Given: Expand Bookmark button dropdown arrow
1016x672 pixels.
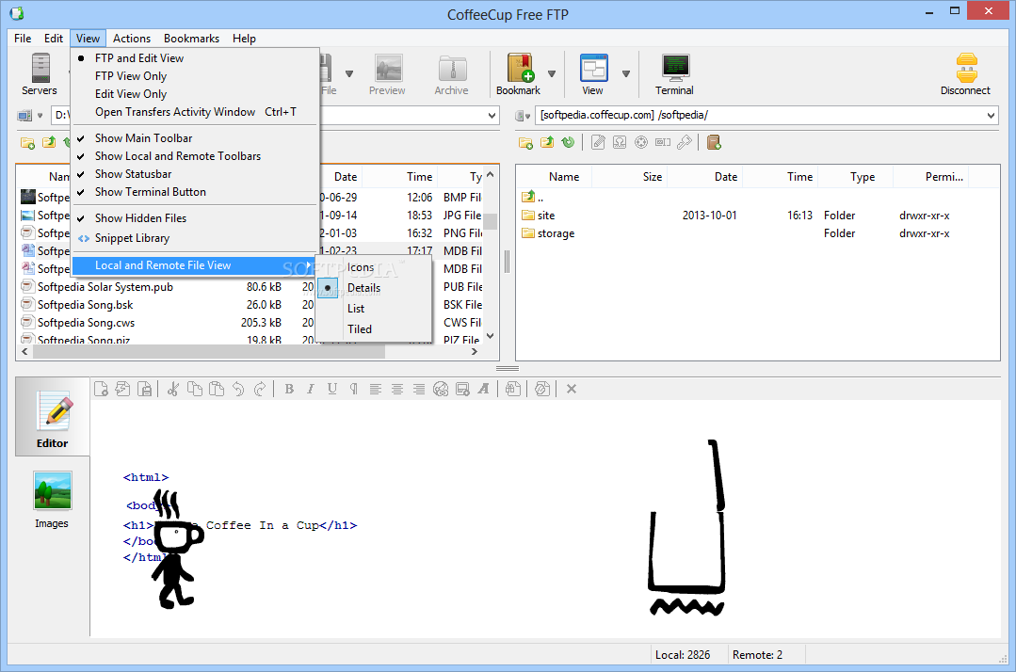Looking at the screenshot, I should point(552,73).
